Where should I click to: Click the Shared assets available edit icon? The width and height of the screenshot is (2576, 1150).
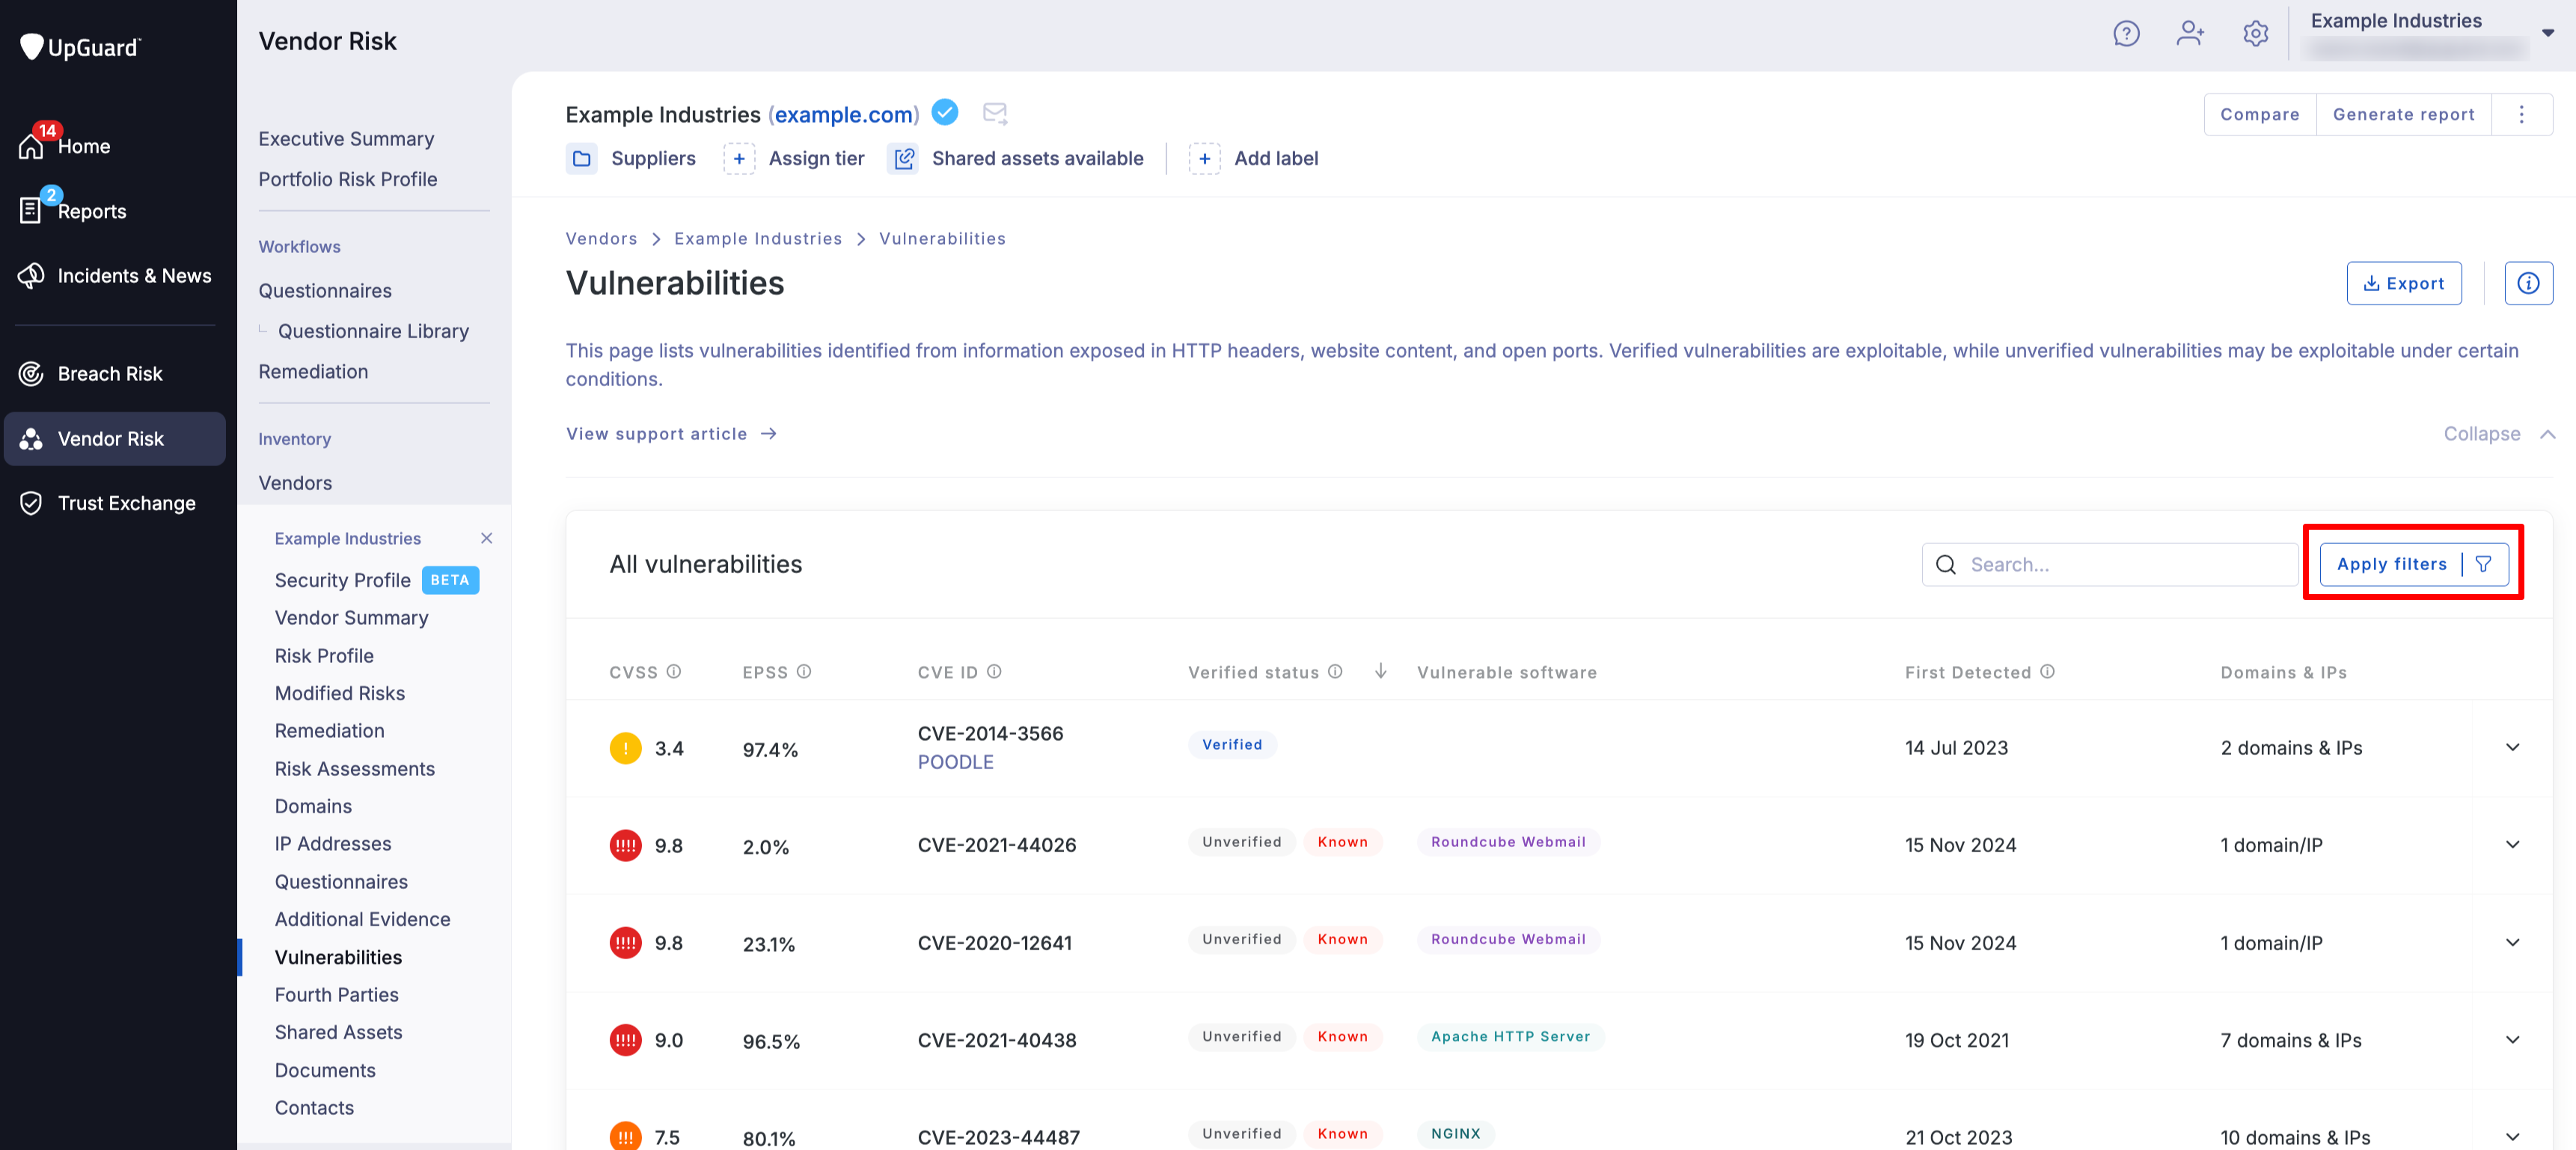tap(903, 158)
